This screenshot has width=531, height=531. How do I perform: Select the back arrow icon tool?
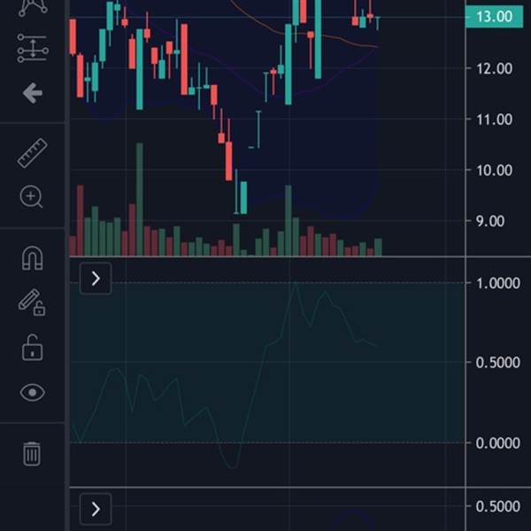pos(33,93)
